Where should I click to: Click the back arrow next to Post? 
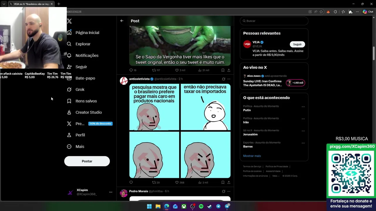point(122,21)
